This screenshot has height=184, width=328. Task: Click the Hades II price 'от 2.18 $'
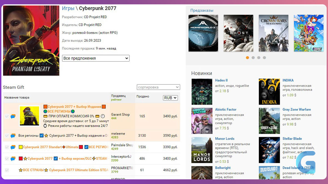pyautogui.click(x=222, y=91)
